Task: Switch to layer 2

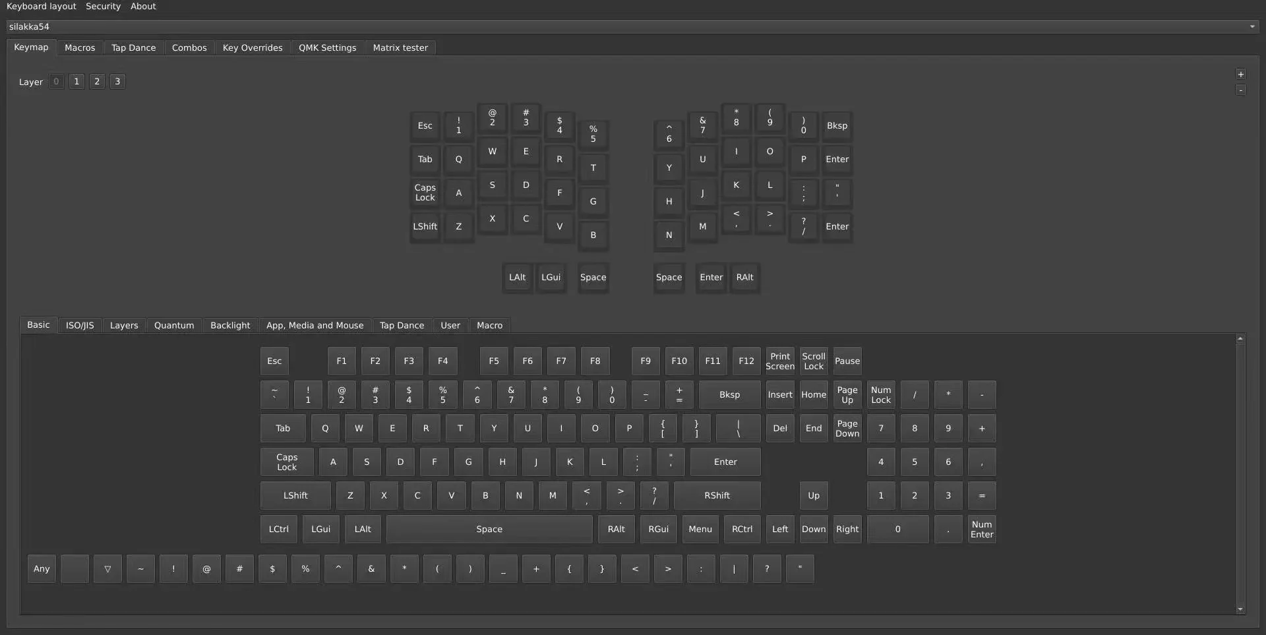Action: click(x=97, y=81)
